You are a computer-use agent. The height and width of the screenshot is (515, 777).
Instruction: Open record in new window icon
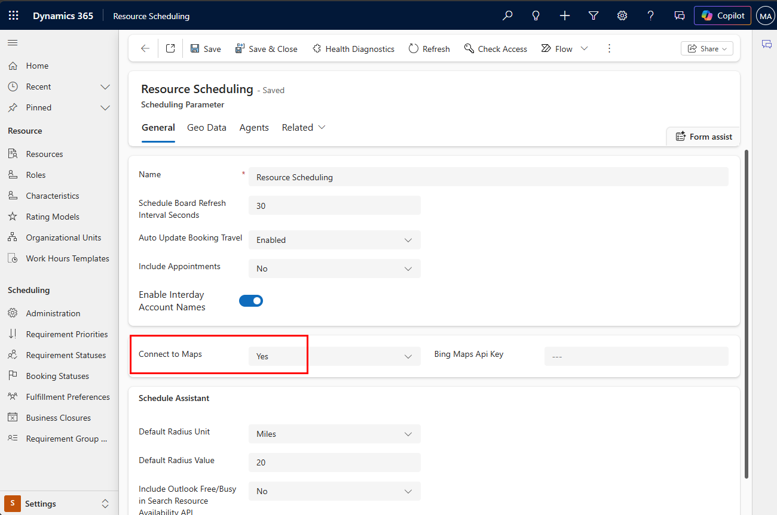click(x=170, y=49)
